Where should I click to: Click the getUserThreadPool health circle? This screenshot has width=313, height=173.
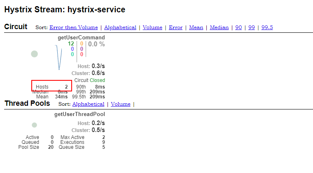pos(35,125)
